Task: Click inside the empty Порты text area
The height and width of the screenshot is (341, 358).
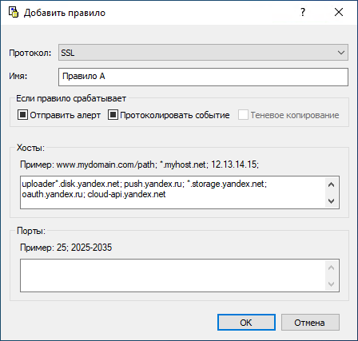Action: tap(173, 276)
